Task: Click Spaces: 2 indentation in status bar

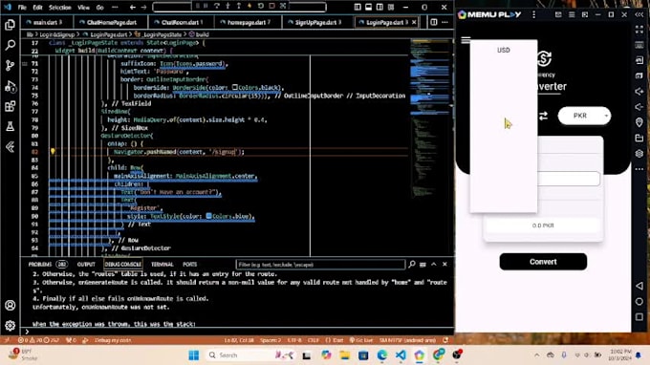Action: click(x=270, y=340)
